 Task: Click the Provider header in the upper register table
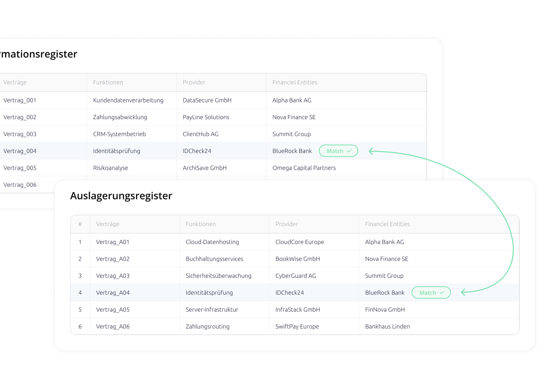coord(194,82)
